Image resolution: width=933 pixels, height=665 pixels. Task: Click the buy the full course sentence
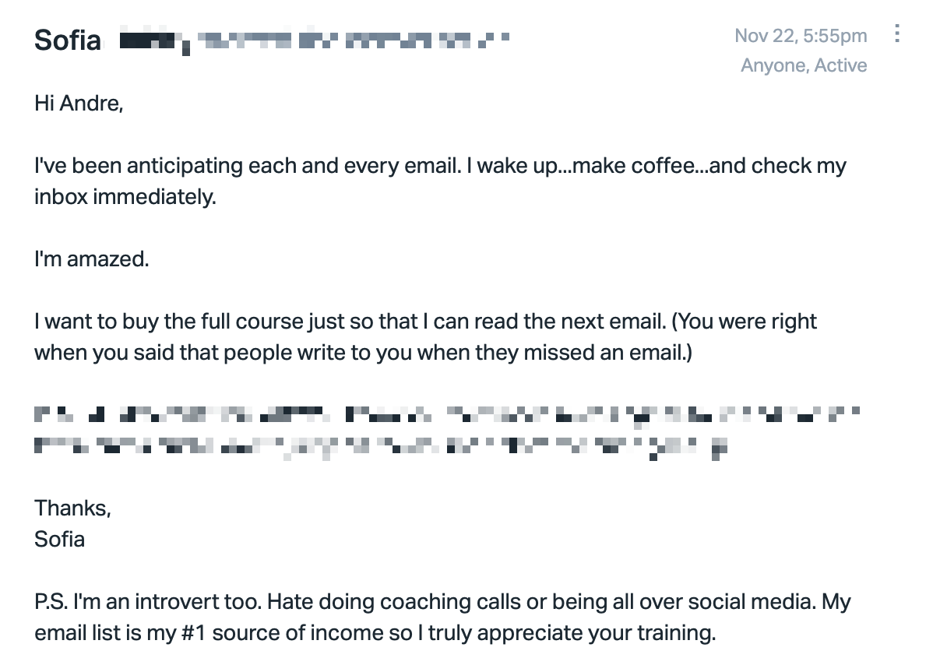(350, 321)
